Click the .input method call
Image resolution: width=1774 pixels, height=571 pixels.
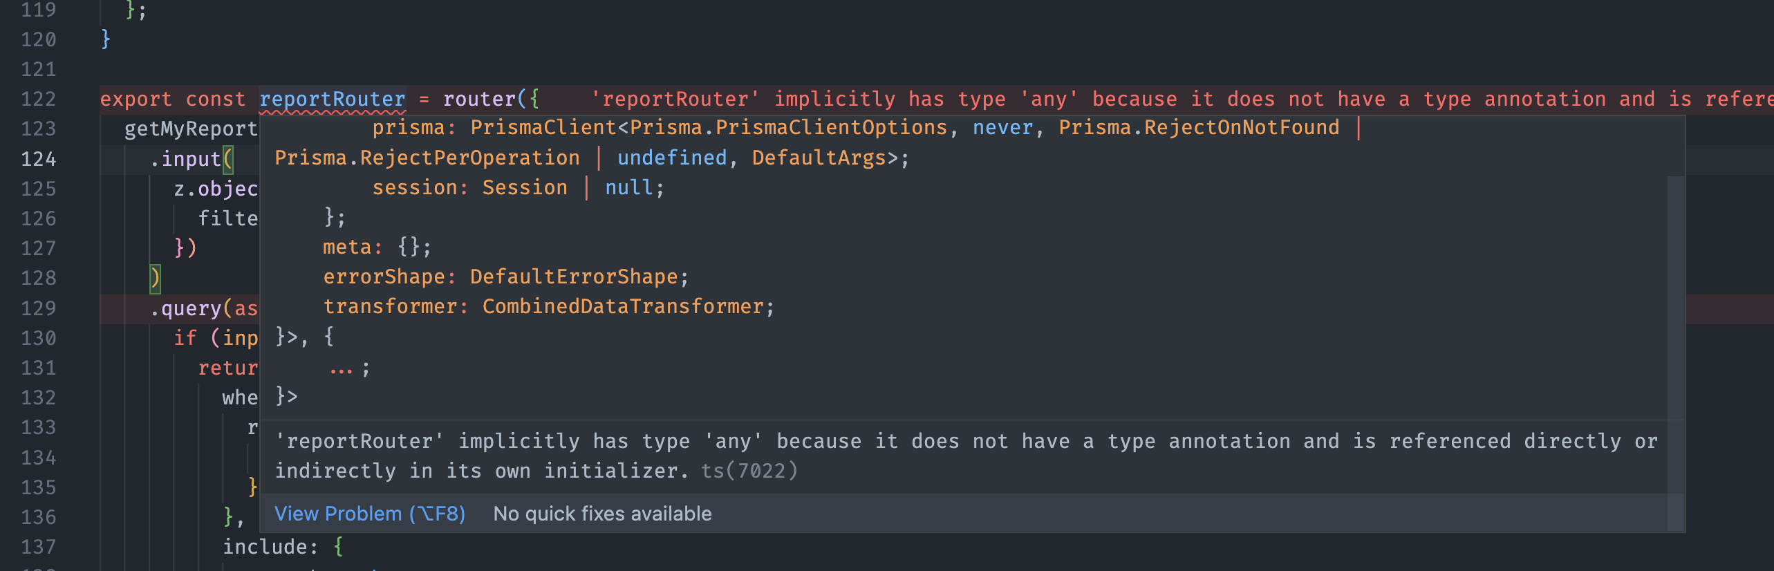(x=185, y=159)
